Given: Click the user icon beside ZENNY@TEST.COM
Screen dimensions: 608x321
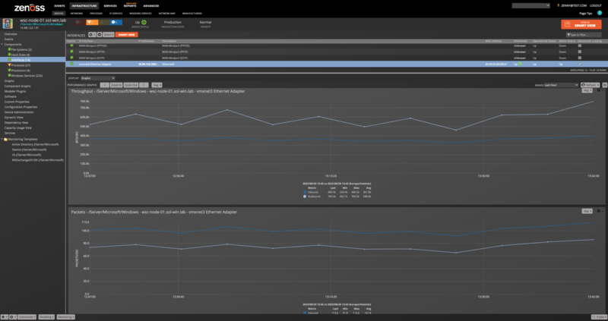Looking at the screenshot, I should 559,6.
